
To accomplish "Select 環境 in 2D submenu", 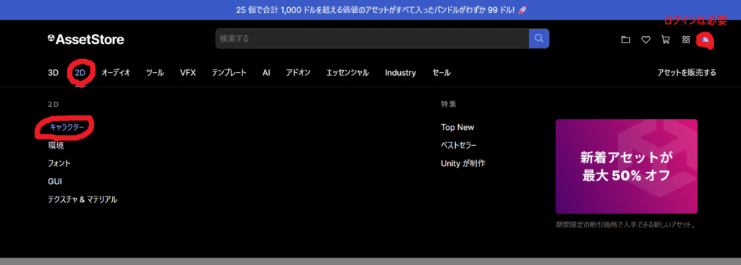I will click(56, 145).
